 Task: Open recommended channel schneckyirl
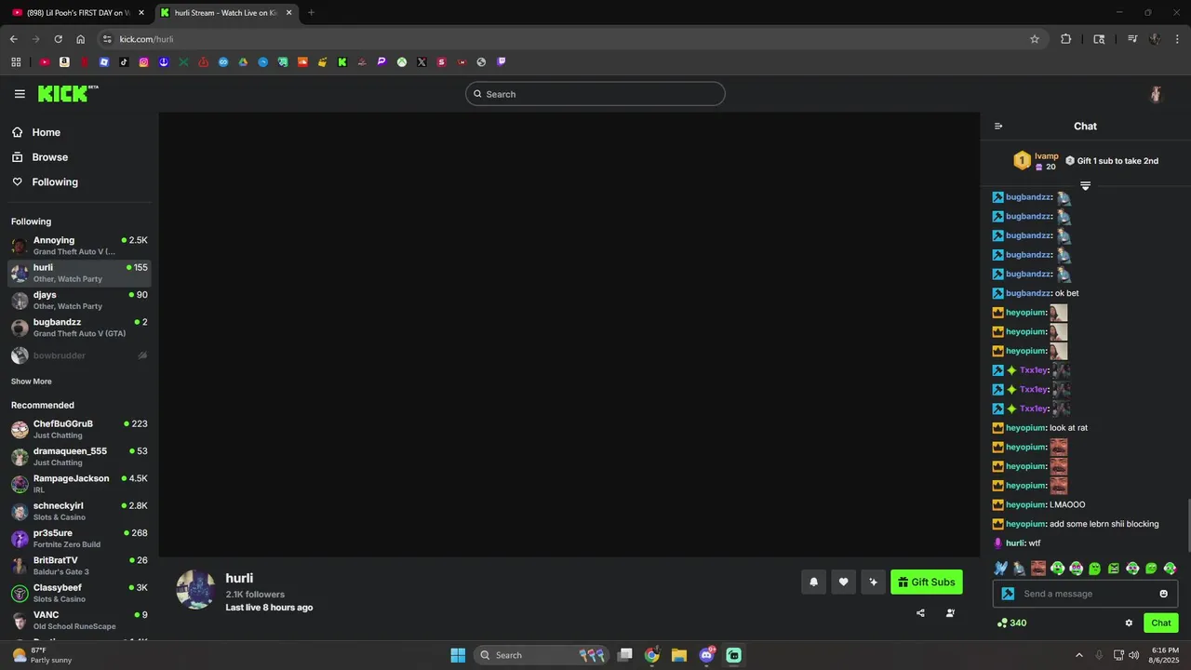(x=79, y=511)
